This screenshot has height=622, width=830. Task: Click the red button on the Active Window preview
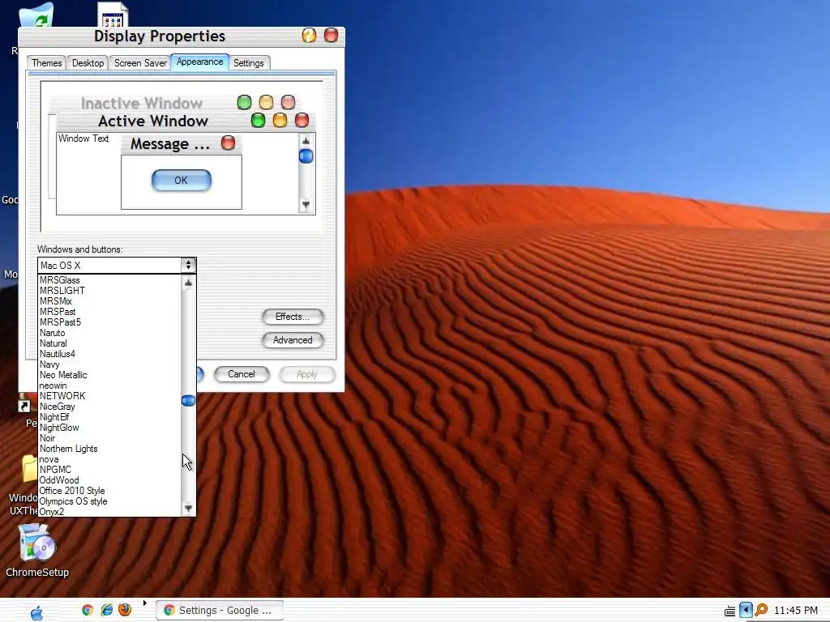click(x=302, y=120)
